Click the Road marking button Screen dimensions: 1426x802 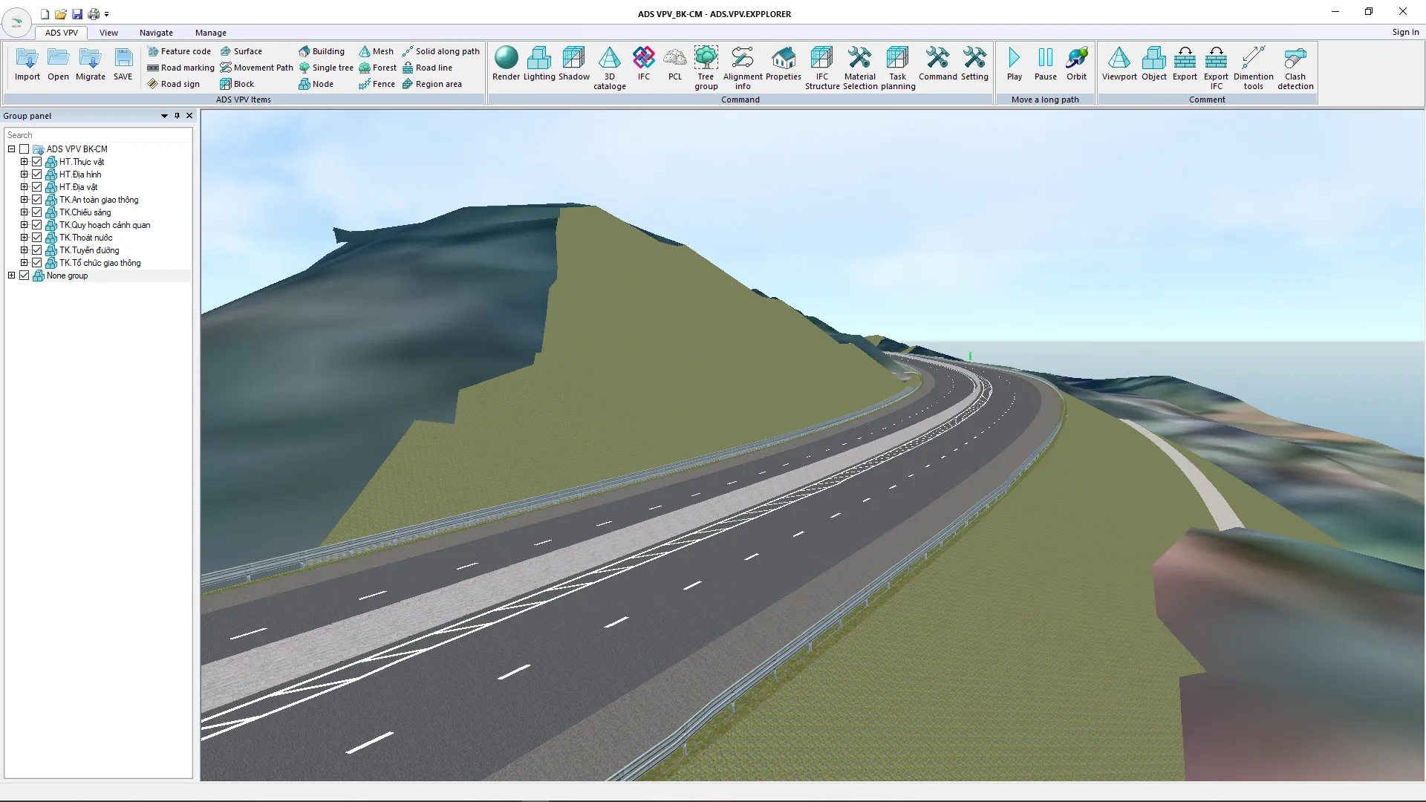[x=180, y=68]
